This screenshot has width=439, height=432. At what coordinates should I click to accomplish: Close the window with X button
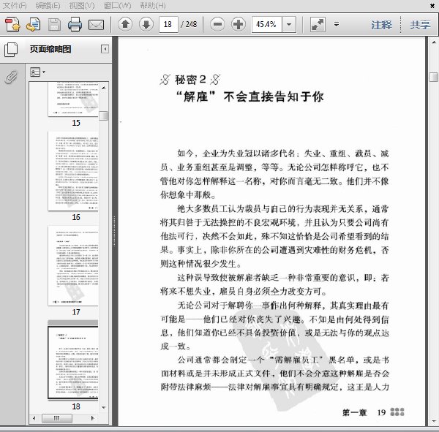coord(432,6)
